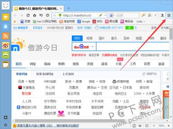Click horizontal page scrollbar

(x=70, y=121)
